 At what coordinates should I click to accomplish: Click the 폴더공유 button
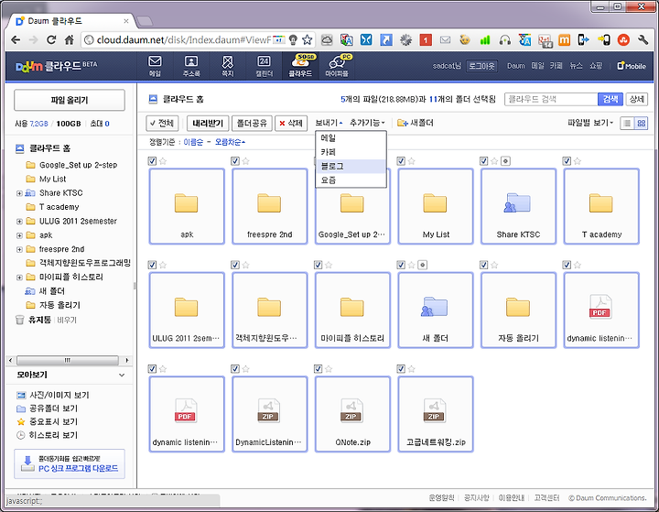click(x=252, y=124)
